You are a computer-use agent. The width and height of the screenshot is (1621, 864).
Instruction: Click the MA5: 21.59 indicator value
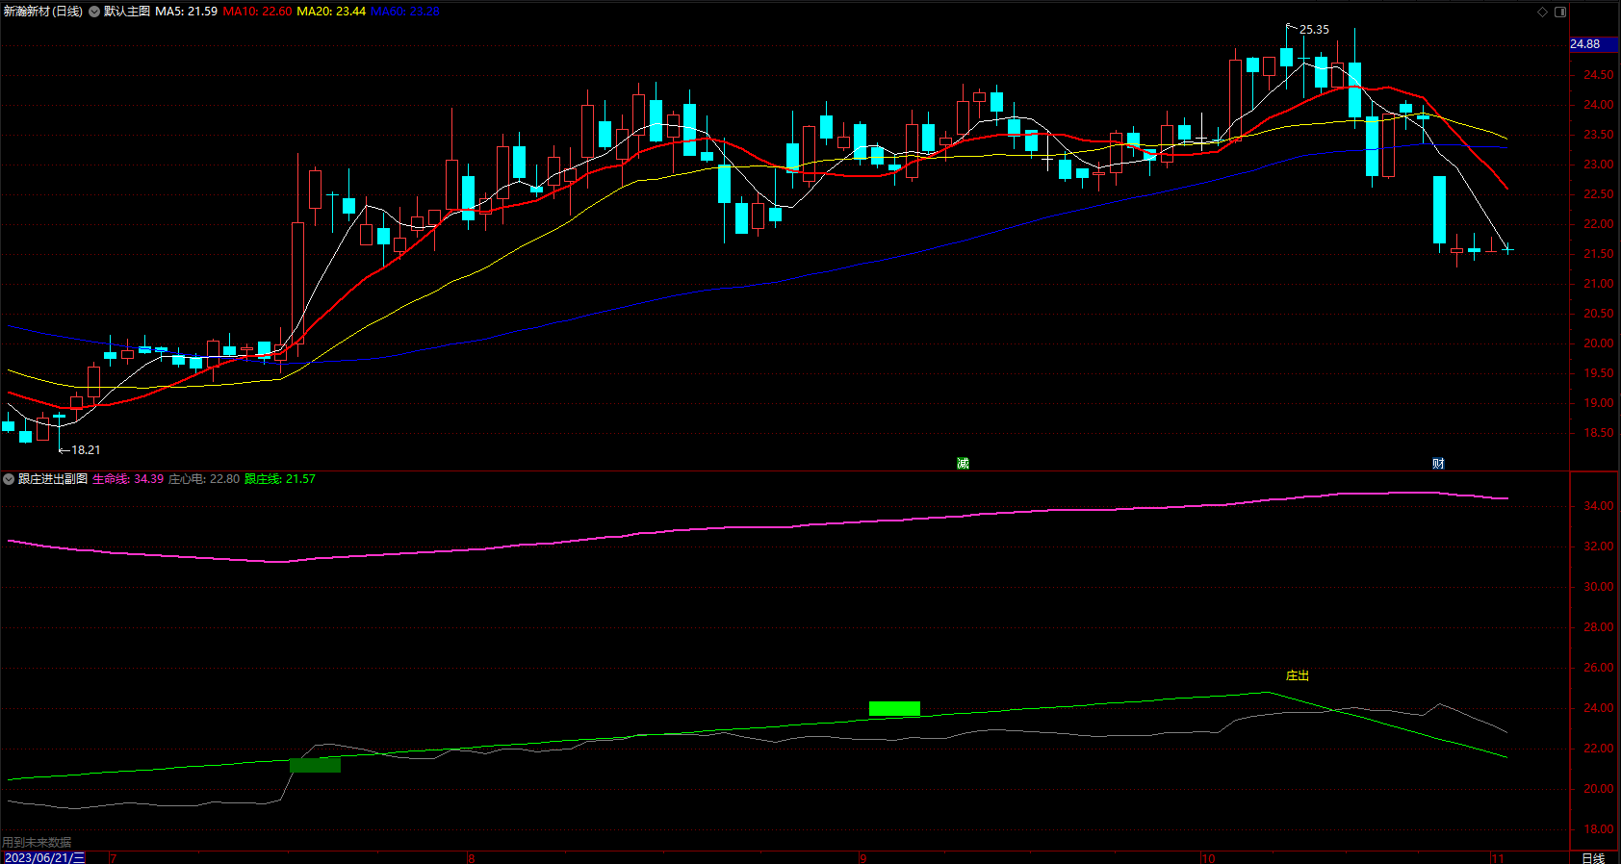pyautogui.click(x=187, y=12)
